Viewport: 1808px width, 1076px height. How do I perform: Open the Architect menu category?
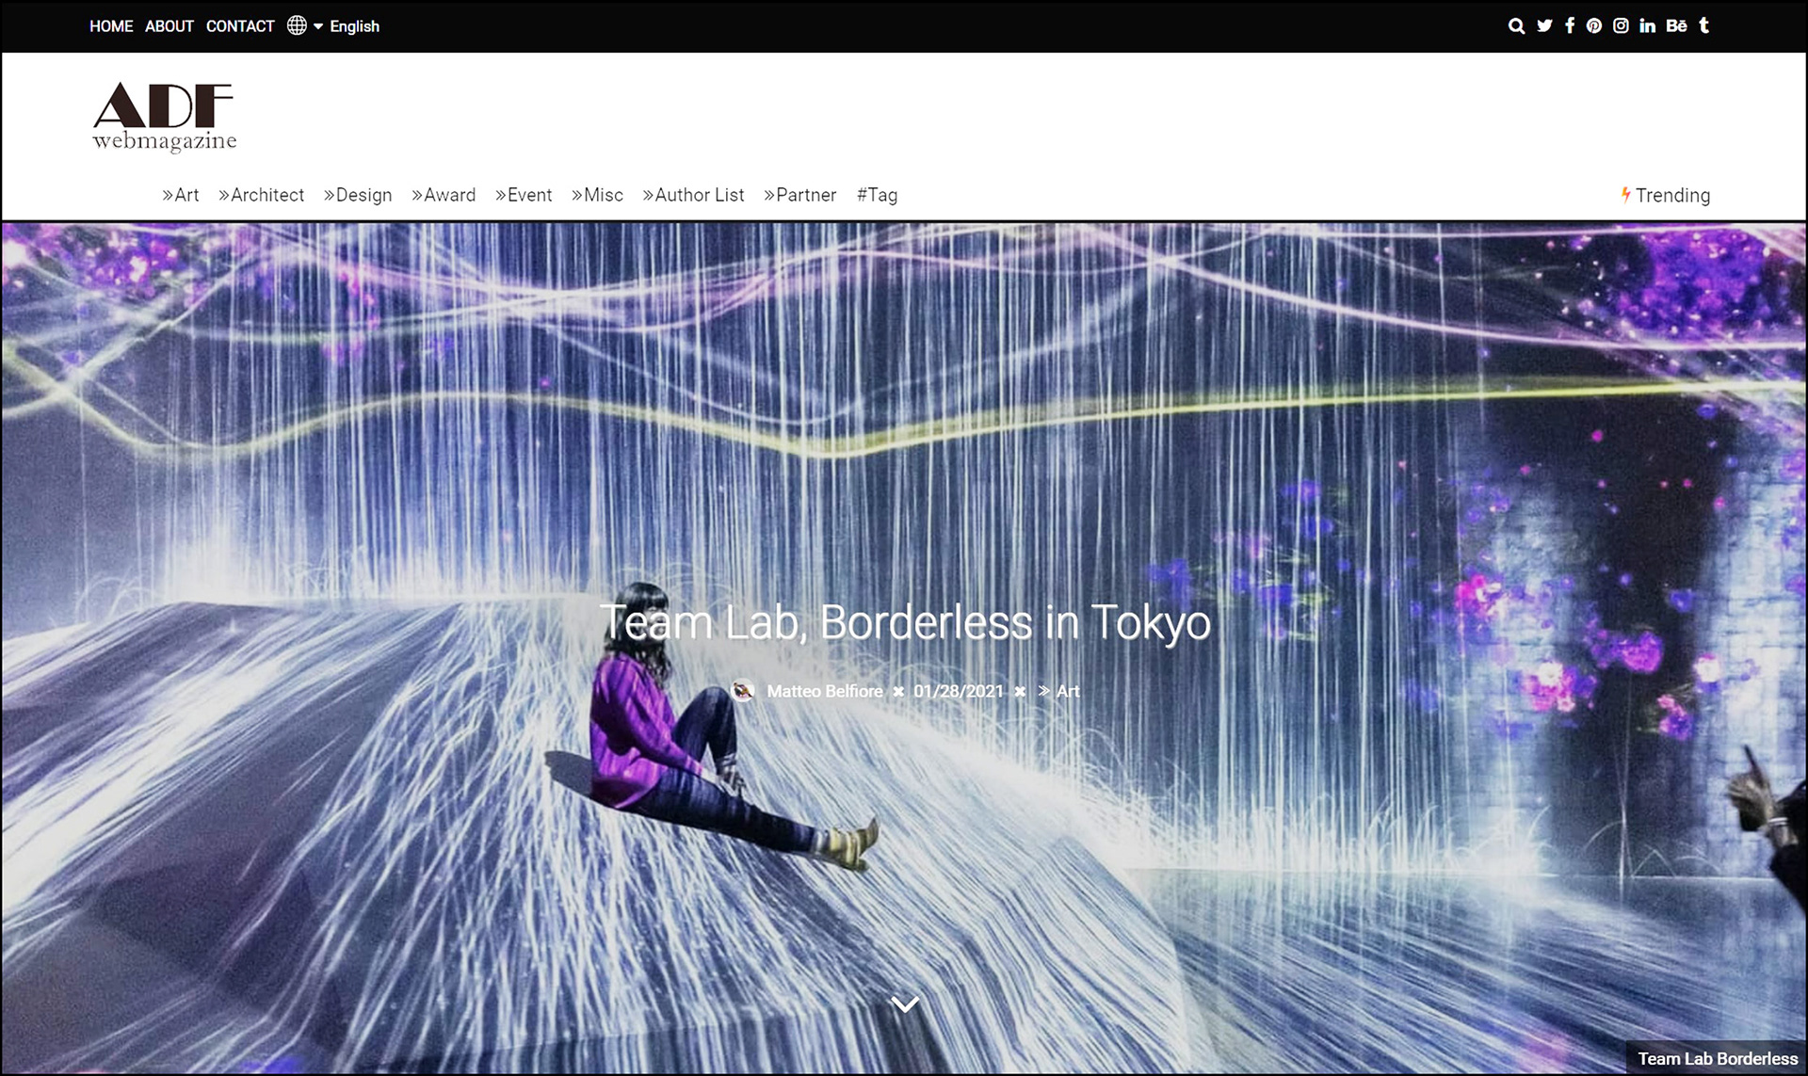pos(262,195)
